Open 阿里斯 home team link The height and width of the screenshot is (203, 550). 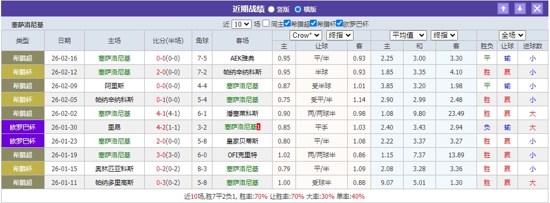(114, 86)
